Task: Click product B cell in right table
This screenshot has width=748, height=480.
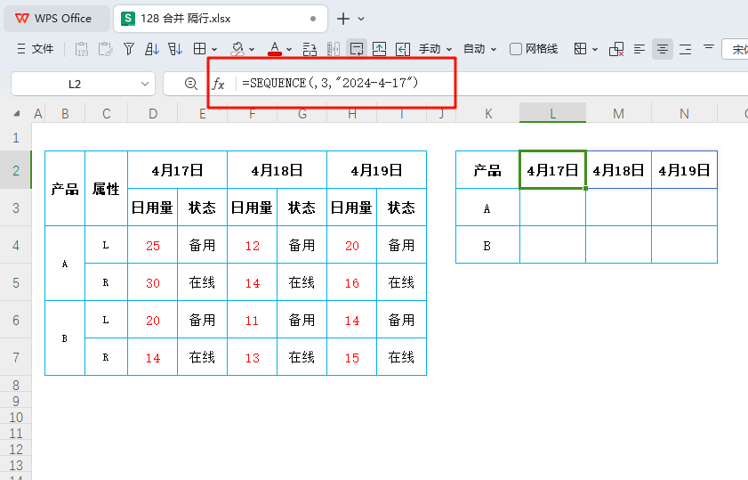Action: point(487,246)
